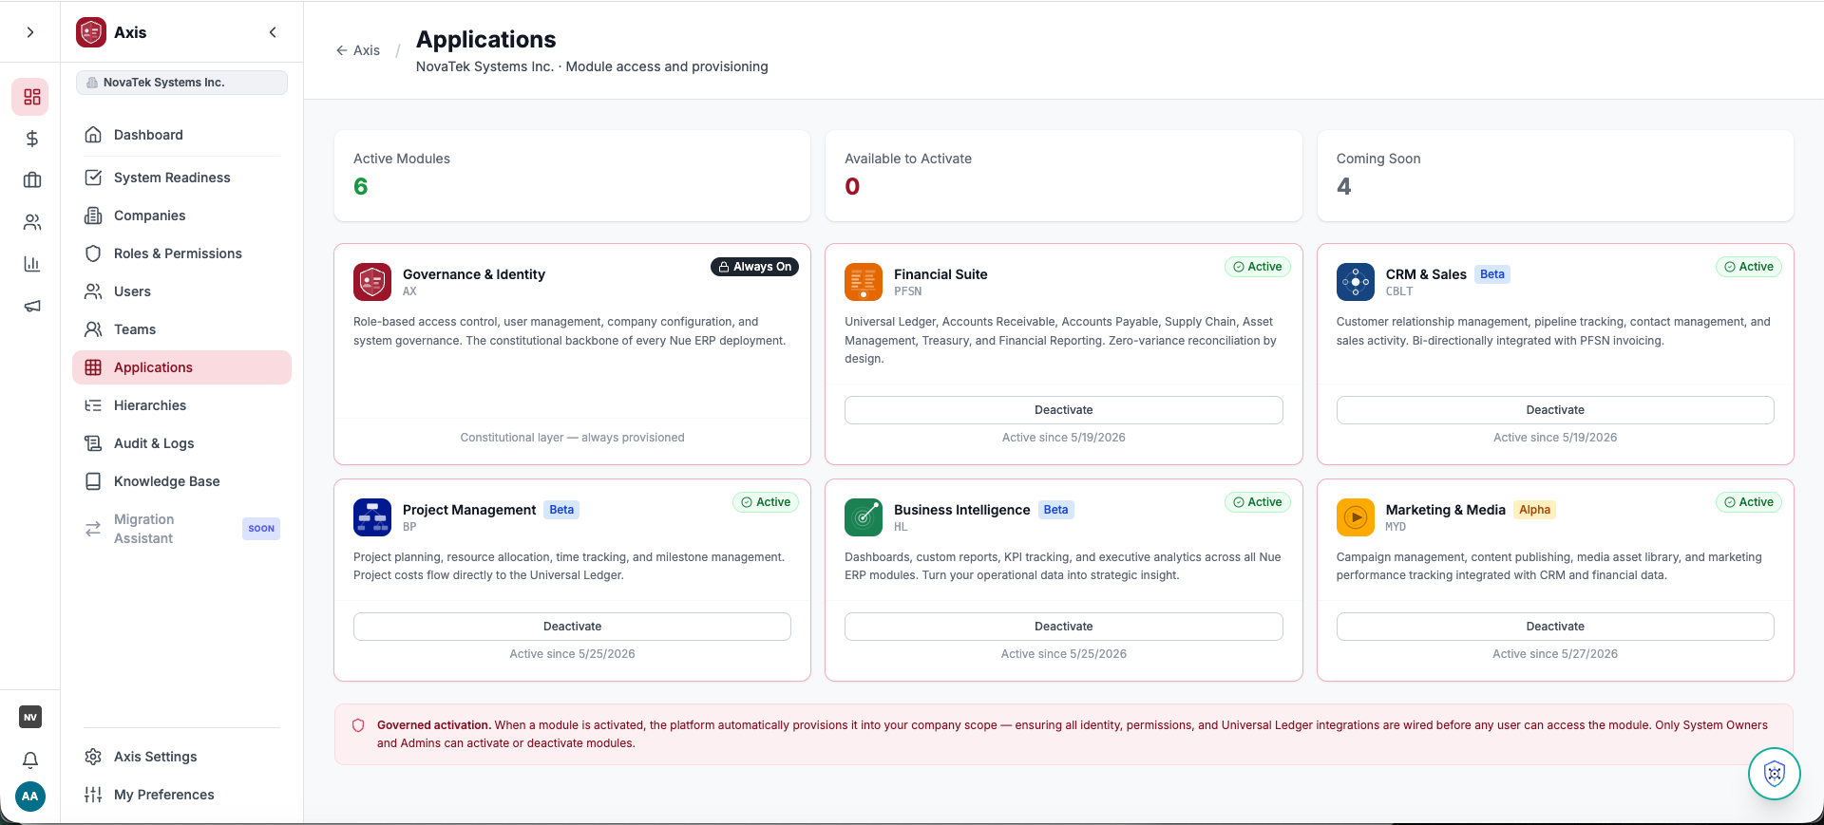Viewport: 1824px width, 825px height.
Task: Click the Marketing & Media module icon
Action: tap(1356, 517)
